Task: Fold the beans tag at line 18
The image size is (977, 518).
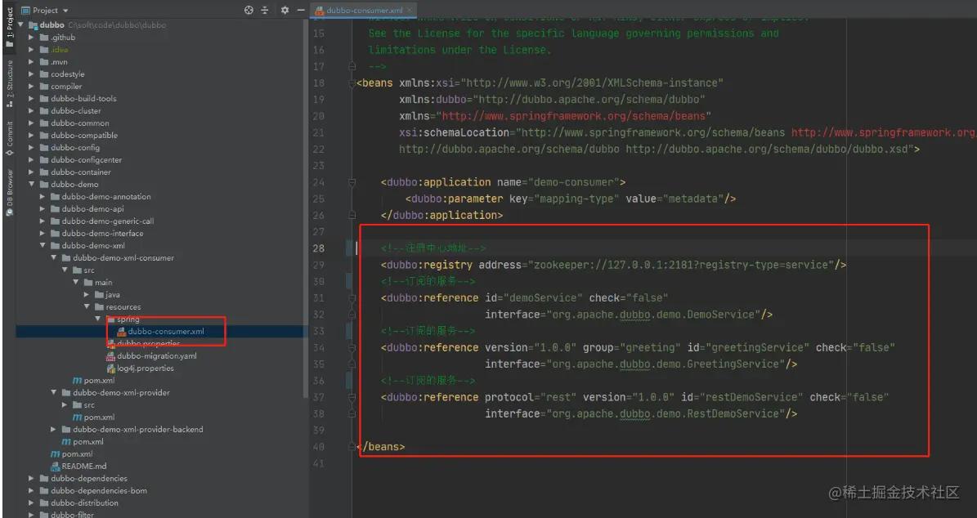Action: pos(352,83)
